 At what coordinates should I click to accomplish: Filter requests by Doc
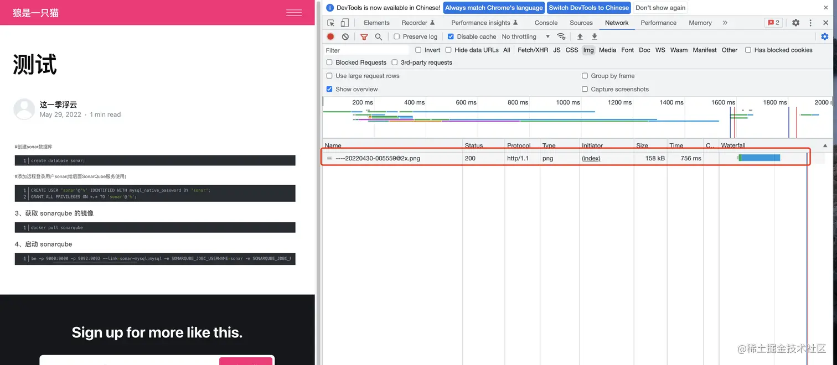(644, 50)
